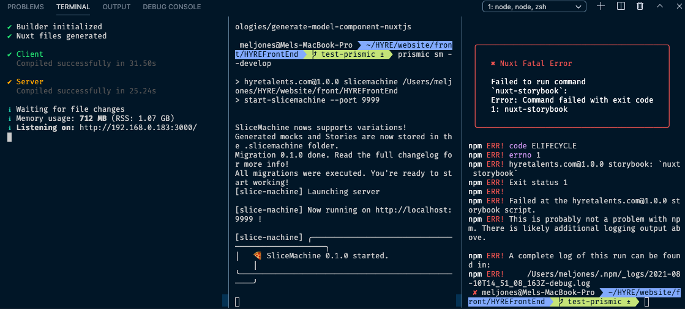
Task: Click 'Waiting for file changes' line
Action: 70,109
